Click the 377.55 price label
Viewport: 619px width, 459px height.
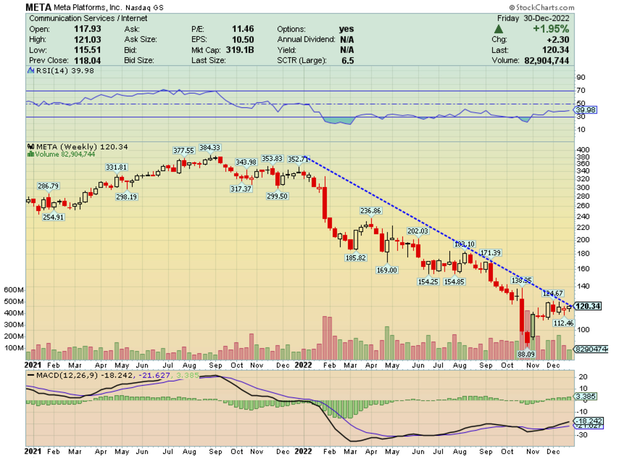coord(184,151)
